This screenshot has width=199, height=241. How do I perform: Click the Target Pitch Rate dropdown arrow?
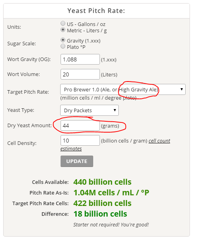click(182, 89)
